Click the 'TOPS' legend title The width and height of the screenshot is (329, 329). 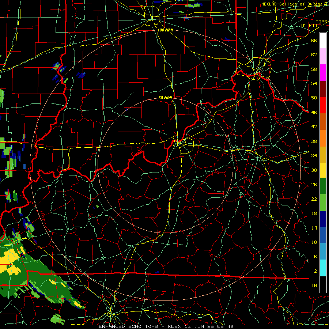(321, 22)
